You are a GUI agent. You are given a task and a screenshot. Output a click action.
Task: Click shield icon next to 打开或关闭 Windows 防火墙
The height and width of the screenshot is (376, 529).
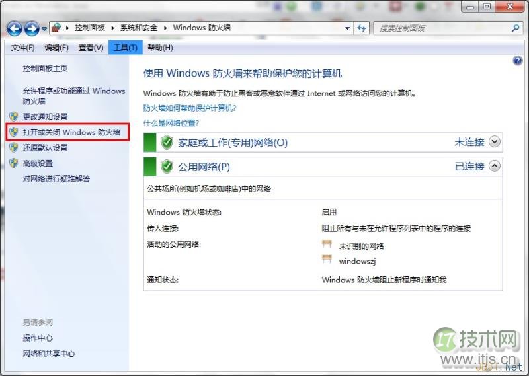click(13, 132)
